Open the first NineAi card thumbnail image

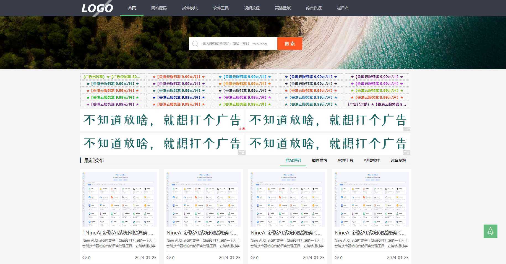(119, 199)
